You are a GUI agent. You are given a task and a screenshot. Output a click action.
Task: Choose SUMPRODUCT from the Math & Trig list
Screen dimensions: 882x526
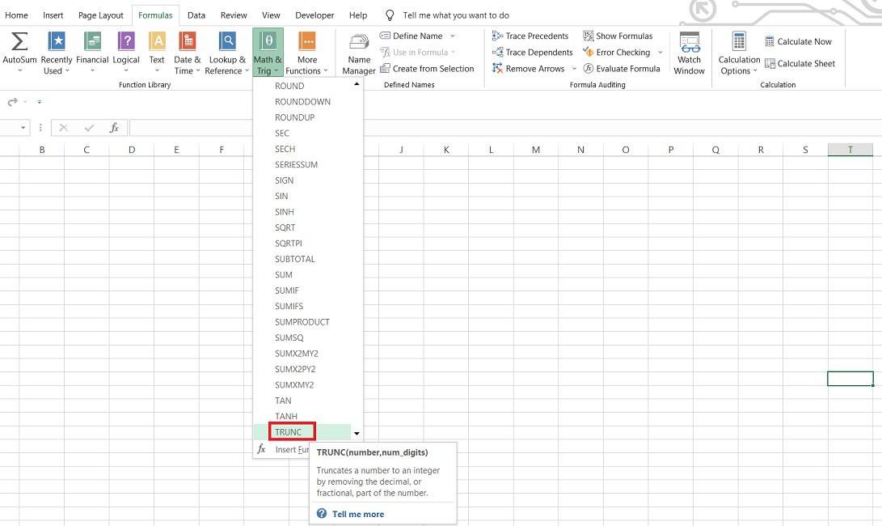pos(302,322)
